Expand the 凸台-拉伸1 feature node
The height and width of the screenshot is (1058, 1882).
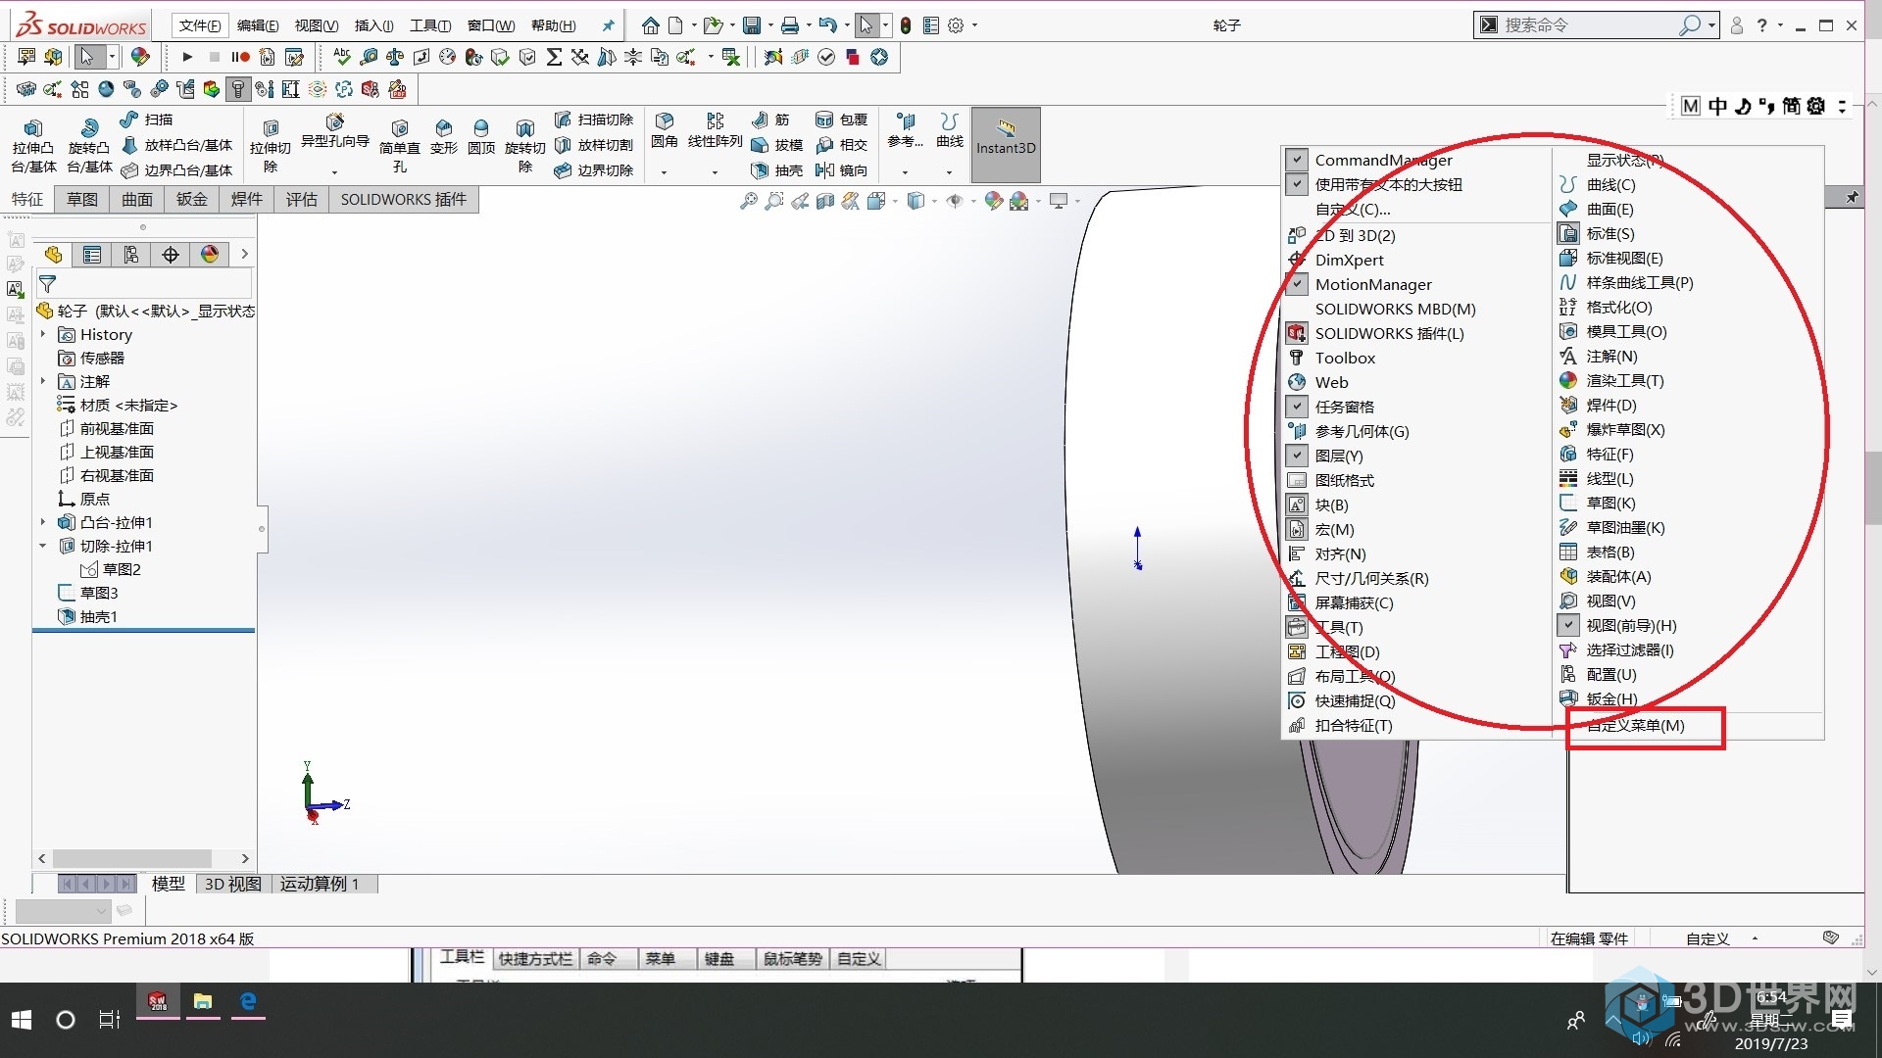click(x=42, y=522)
